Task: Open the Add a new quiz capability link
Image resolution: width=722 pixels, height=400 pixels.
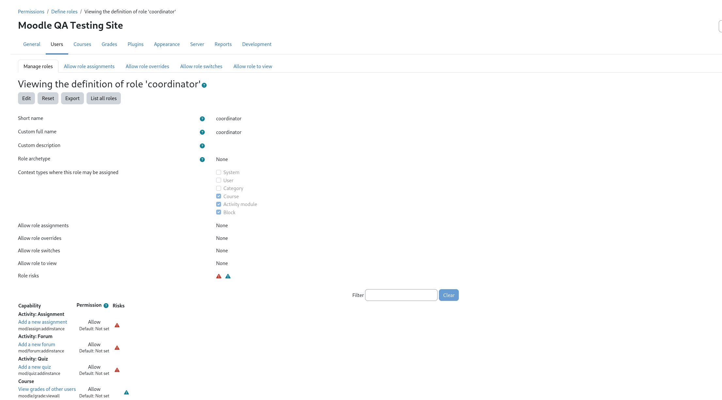Action: [35, 367]
